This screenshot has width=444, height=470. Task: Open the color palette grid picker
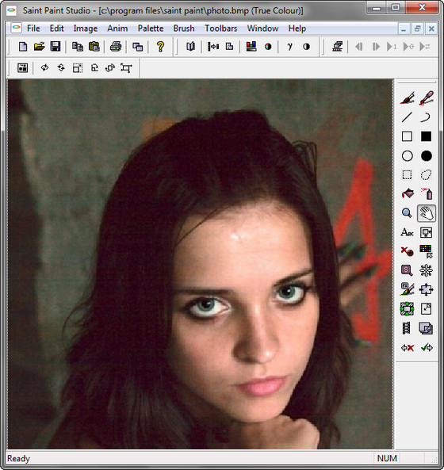426,251
